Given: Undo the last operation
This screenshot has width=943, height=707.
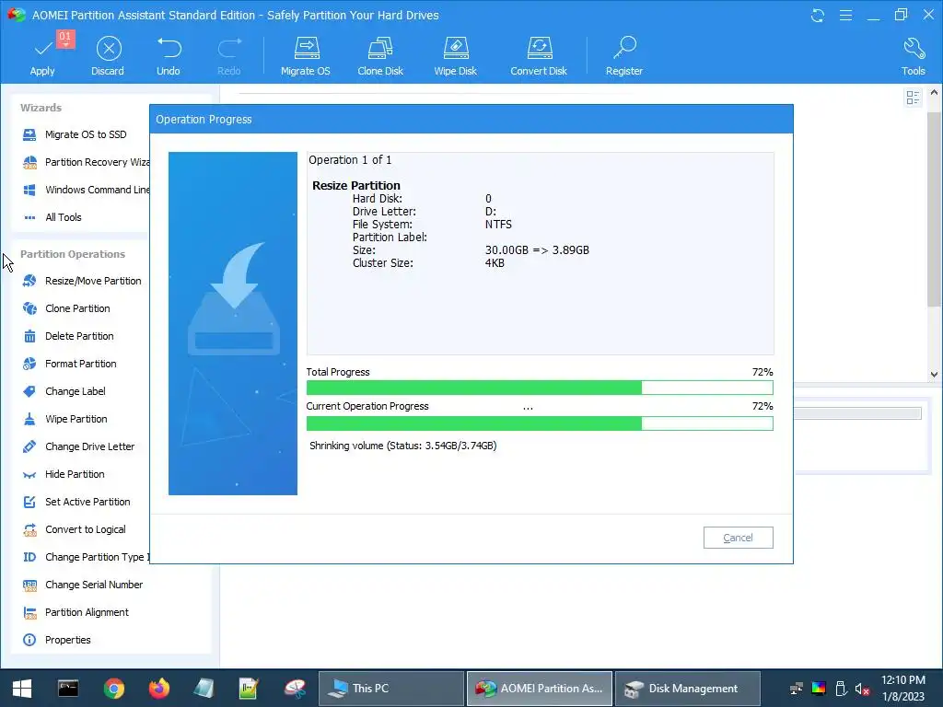Looking at the screenshot, I should (169, 55).
